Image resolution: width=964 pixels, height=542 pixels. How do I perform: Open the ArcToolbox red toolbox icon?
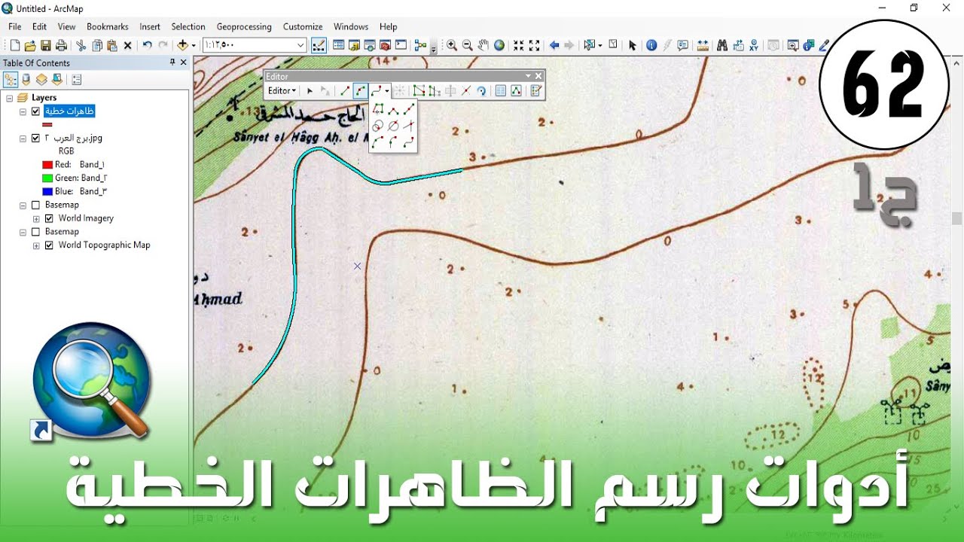click(385, 45)
